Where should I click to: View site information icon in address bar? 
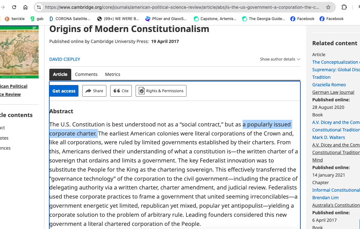click(39, 7)
